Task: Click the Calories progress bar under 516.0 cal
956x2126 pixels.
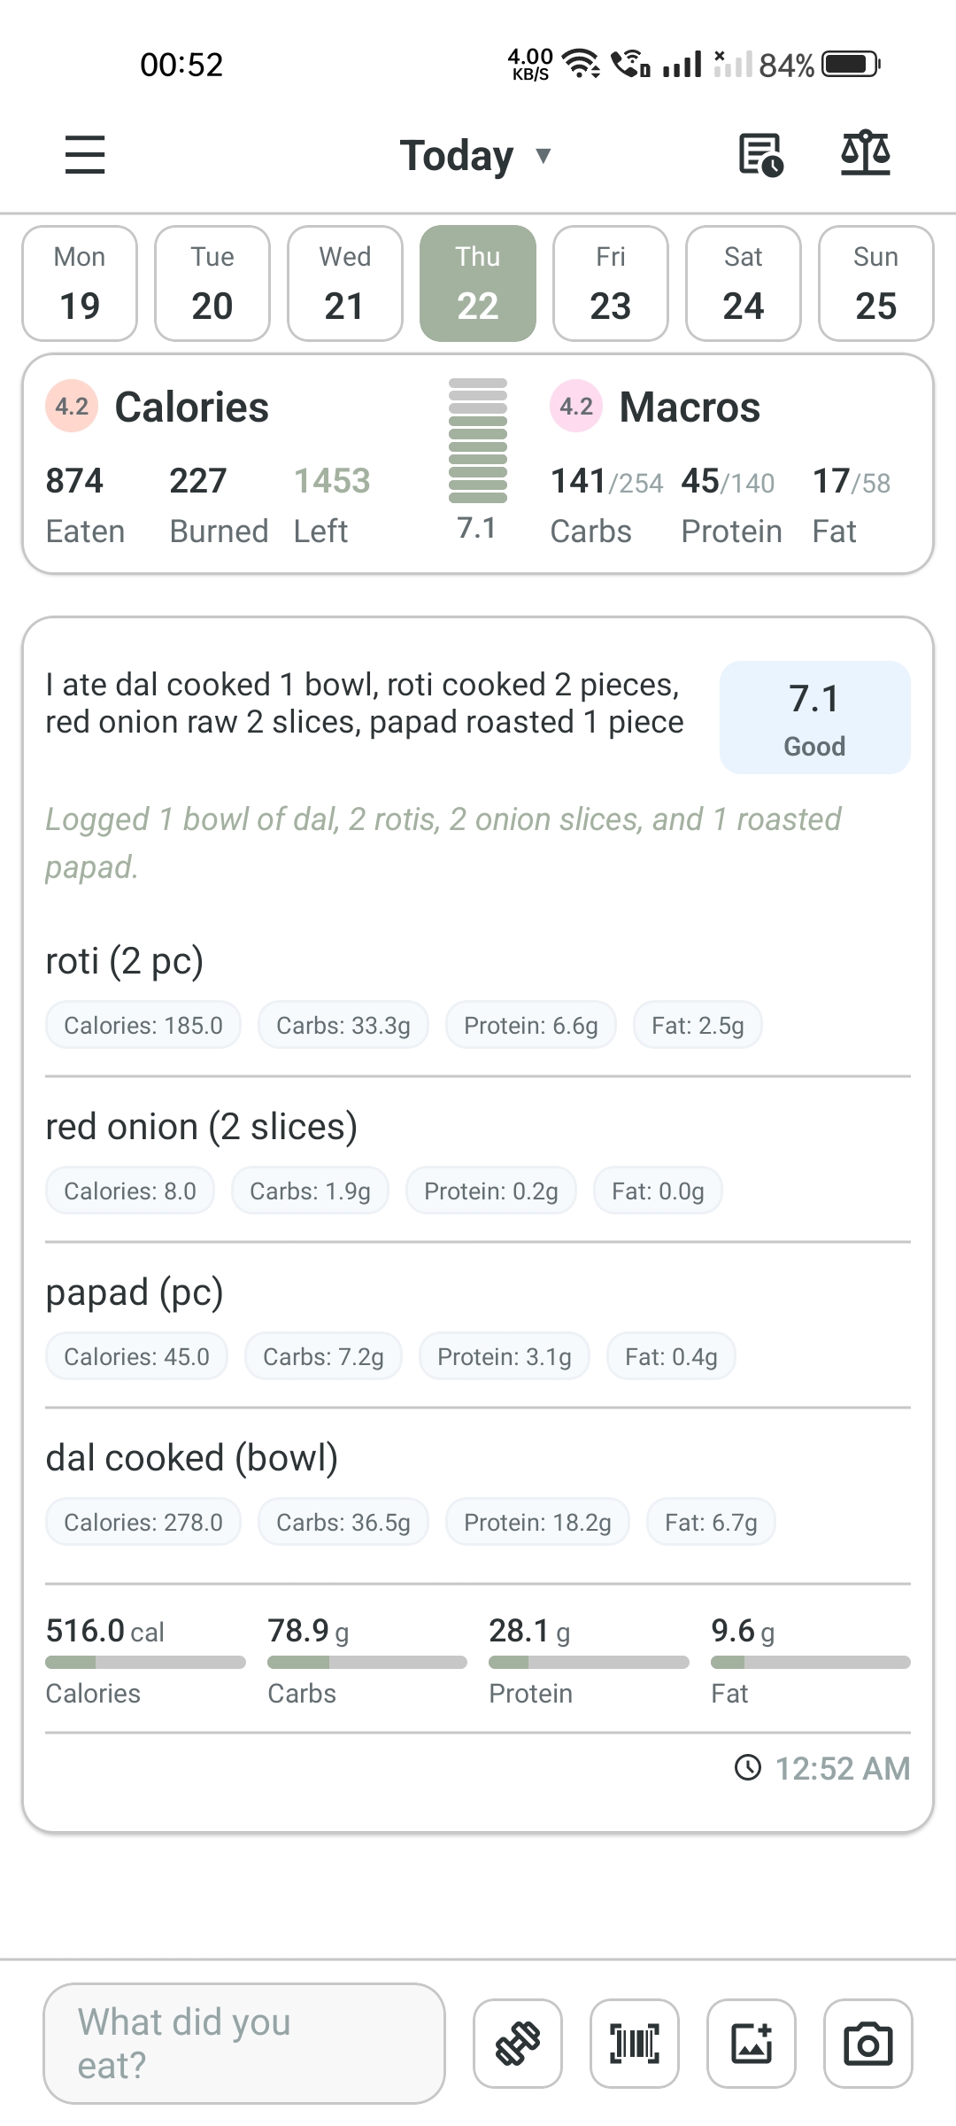Action: point(145,1662)
